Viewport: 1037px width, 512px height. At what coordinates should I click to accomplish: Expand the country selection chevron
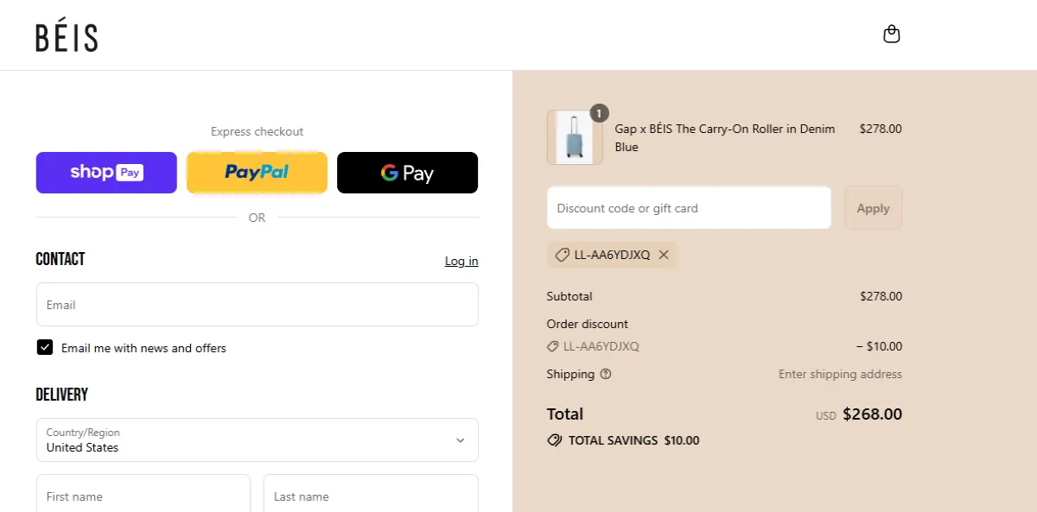click(x=461, y=440)
